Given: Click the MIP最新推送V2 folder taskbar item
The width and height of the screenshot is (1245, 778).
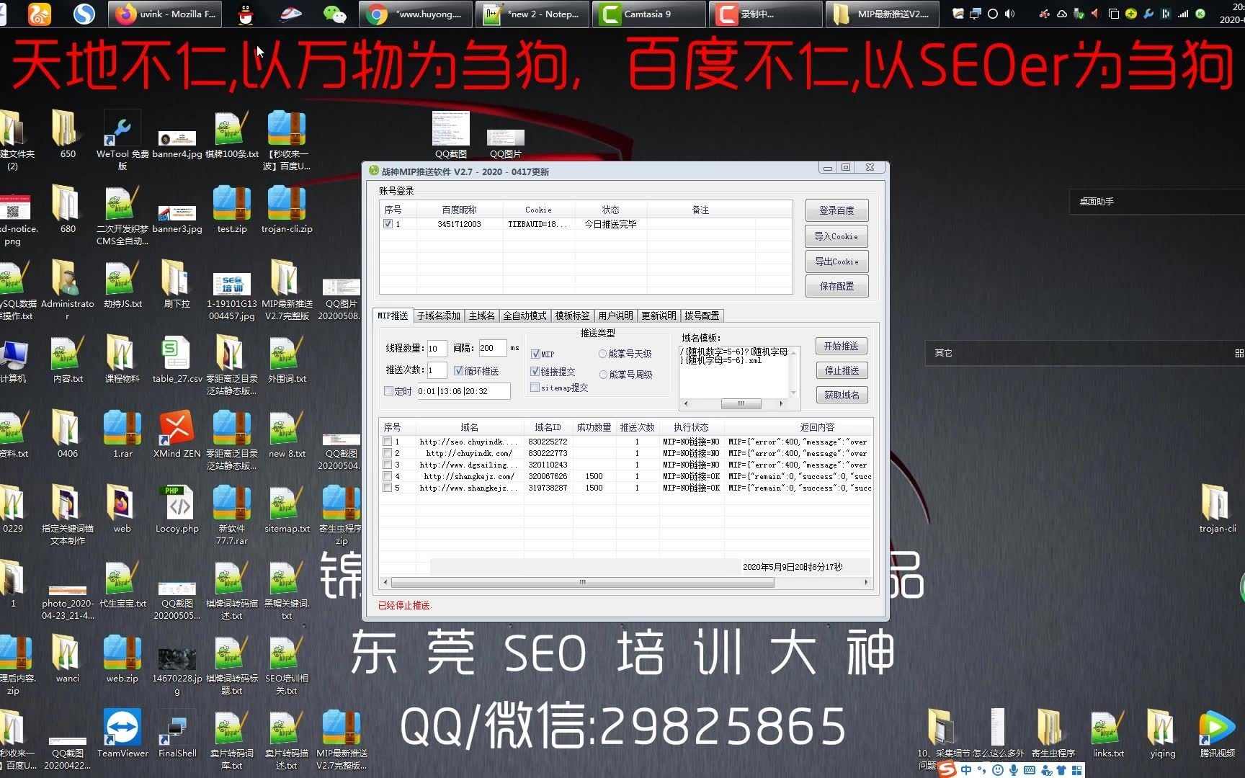Looking at the screenshot, I should tap(882, 14).
